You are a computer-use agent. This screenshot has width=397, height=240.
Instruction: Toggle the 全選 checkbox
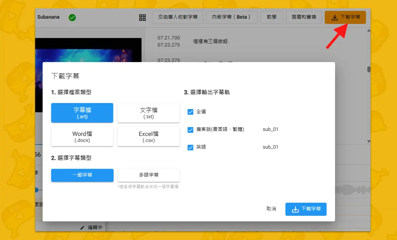(x=190, y=112)
